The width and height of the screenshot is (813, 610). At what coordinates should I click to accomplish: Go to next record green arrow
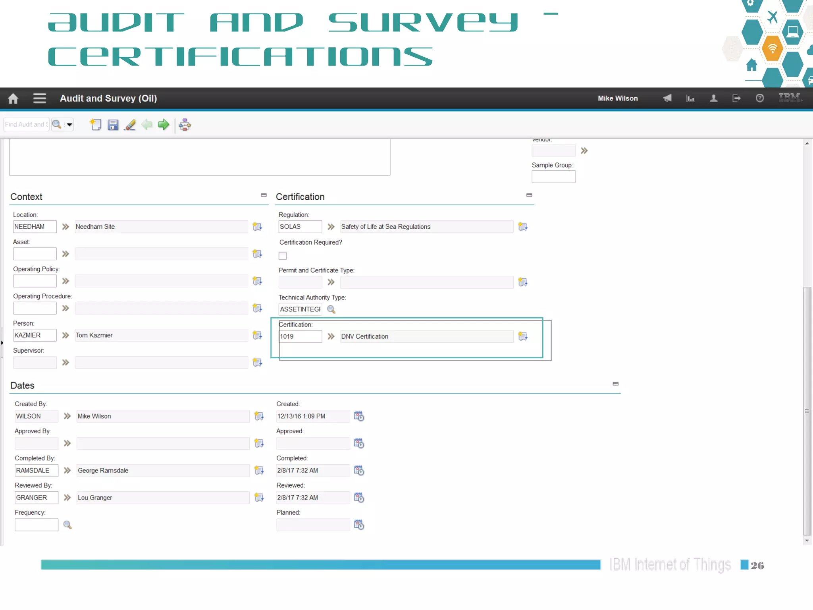tap(164, 125)
